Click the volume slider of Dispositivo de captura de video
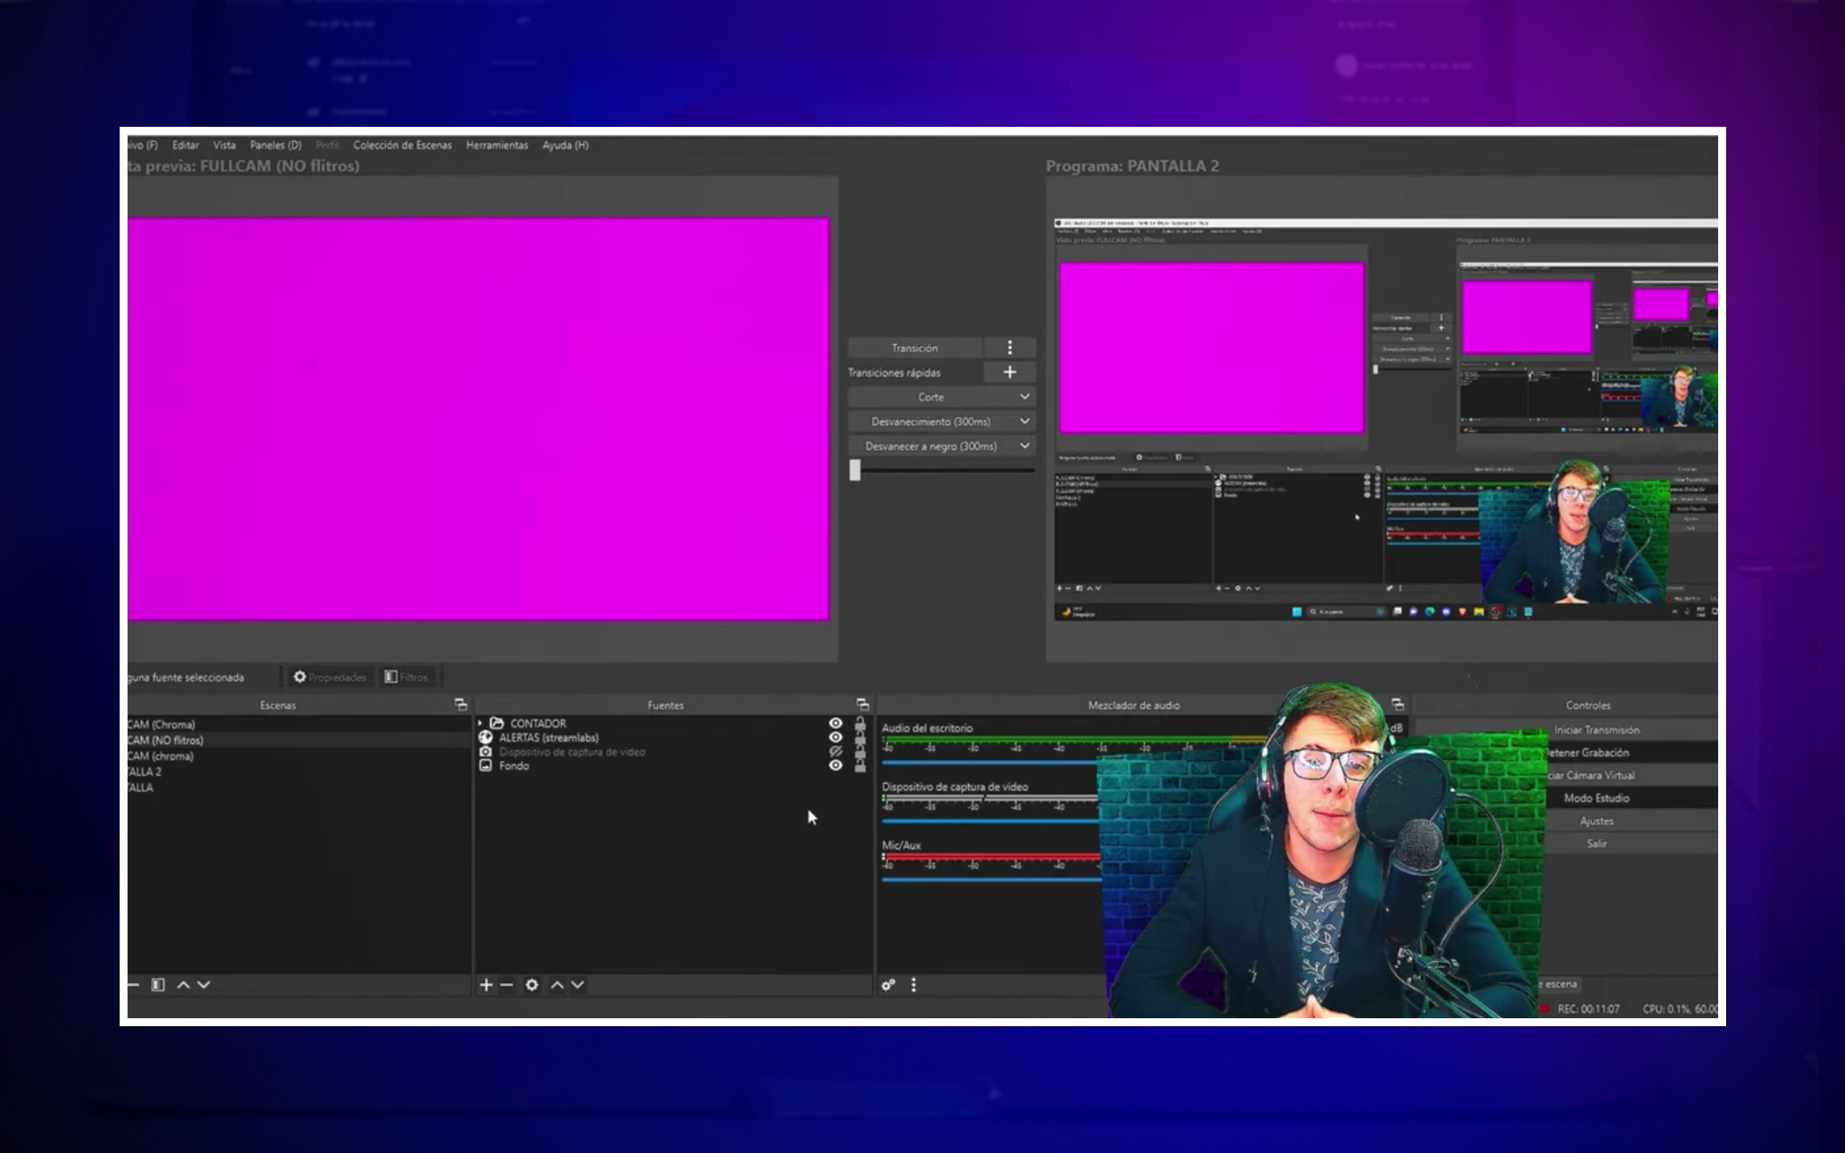 (x=991, y=821)
